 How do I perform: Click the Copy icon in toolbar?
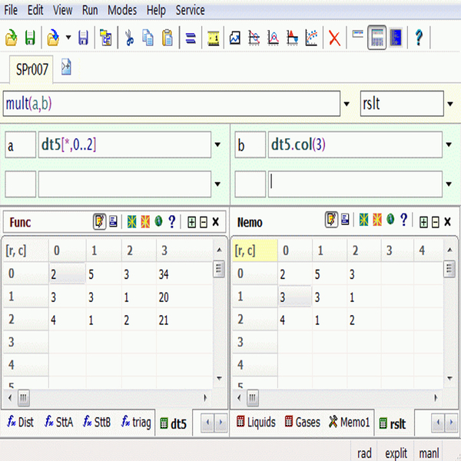pos(148,38)
